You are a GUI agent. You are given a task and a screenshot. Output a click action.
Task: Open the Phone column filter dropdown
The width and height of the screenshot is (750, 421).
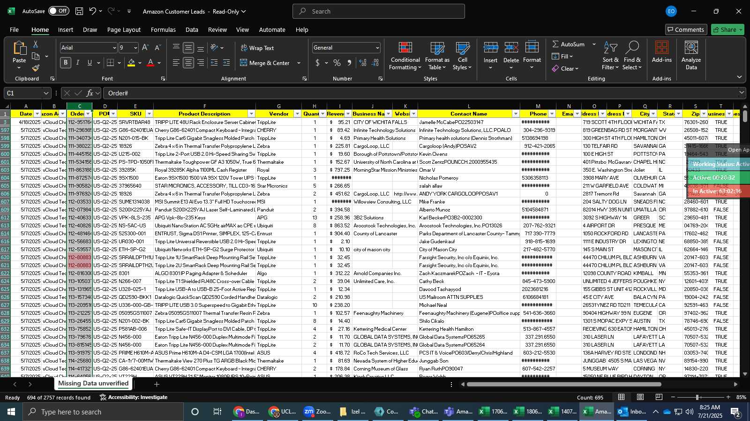(552, 114)
